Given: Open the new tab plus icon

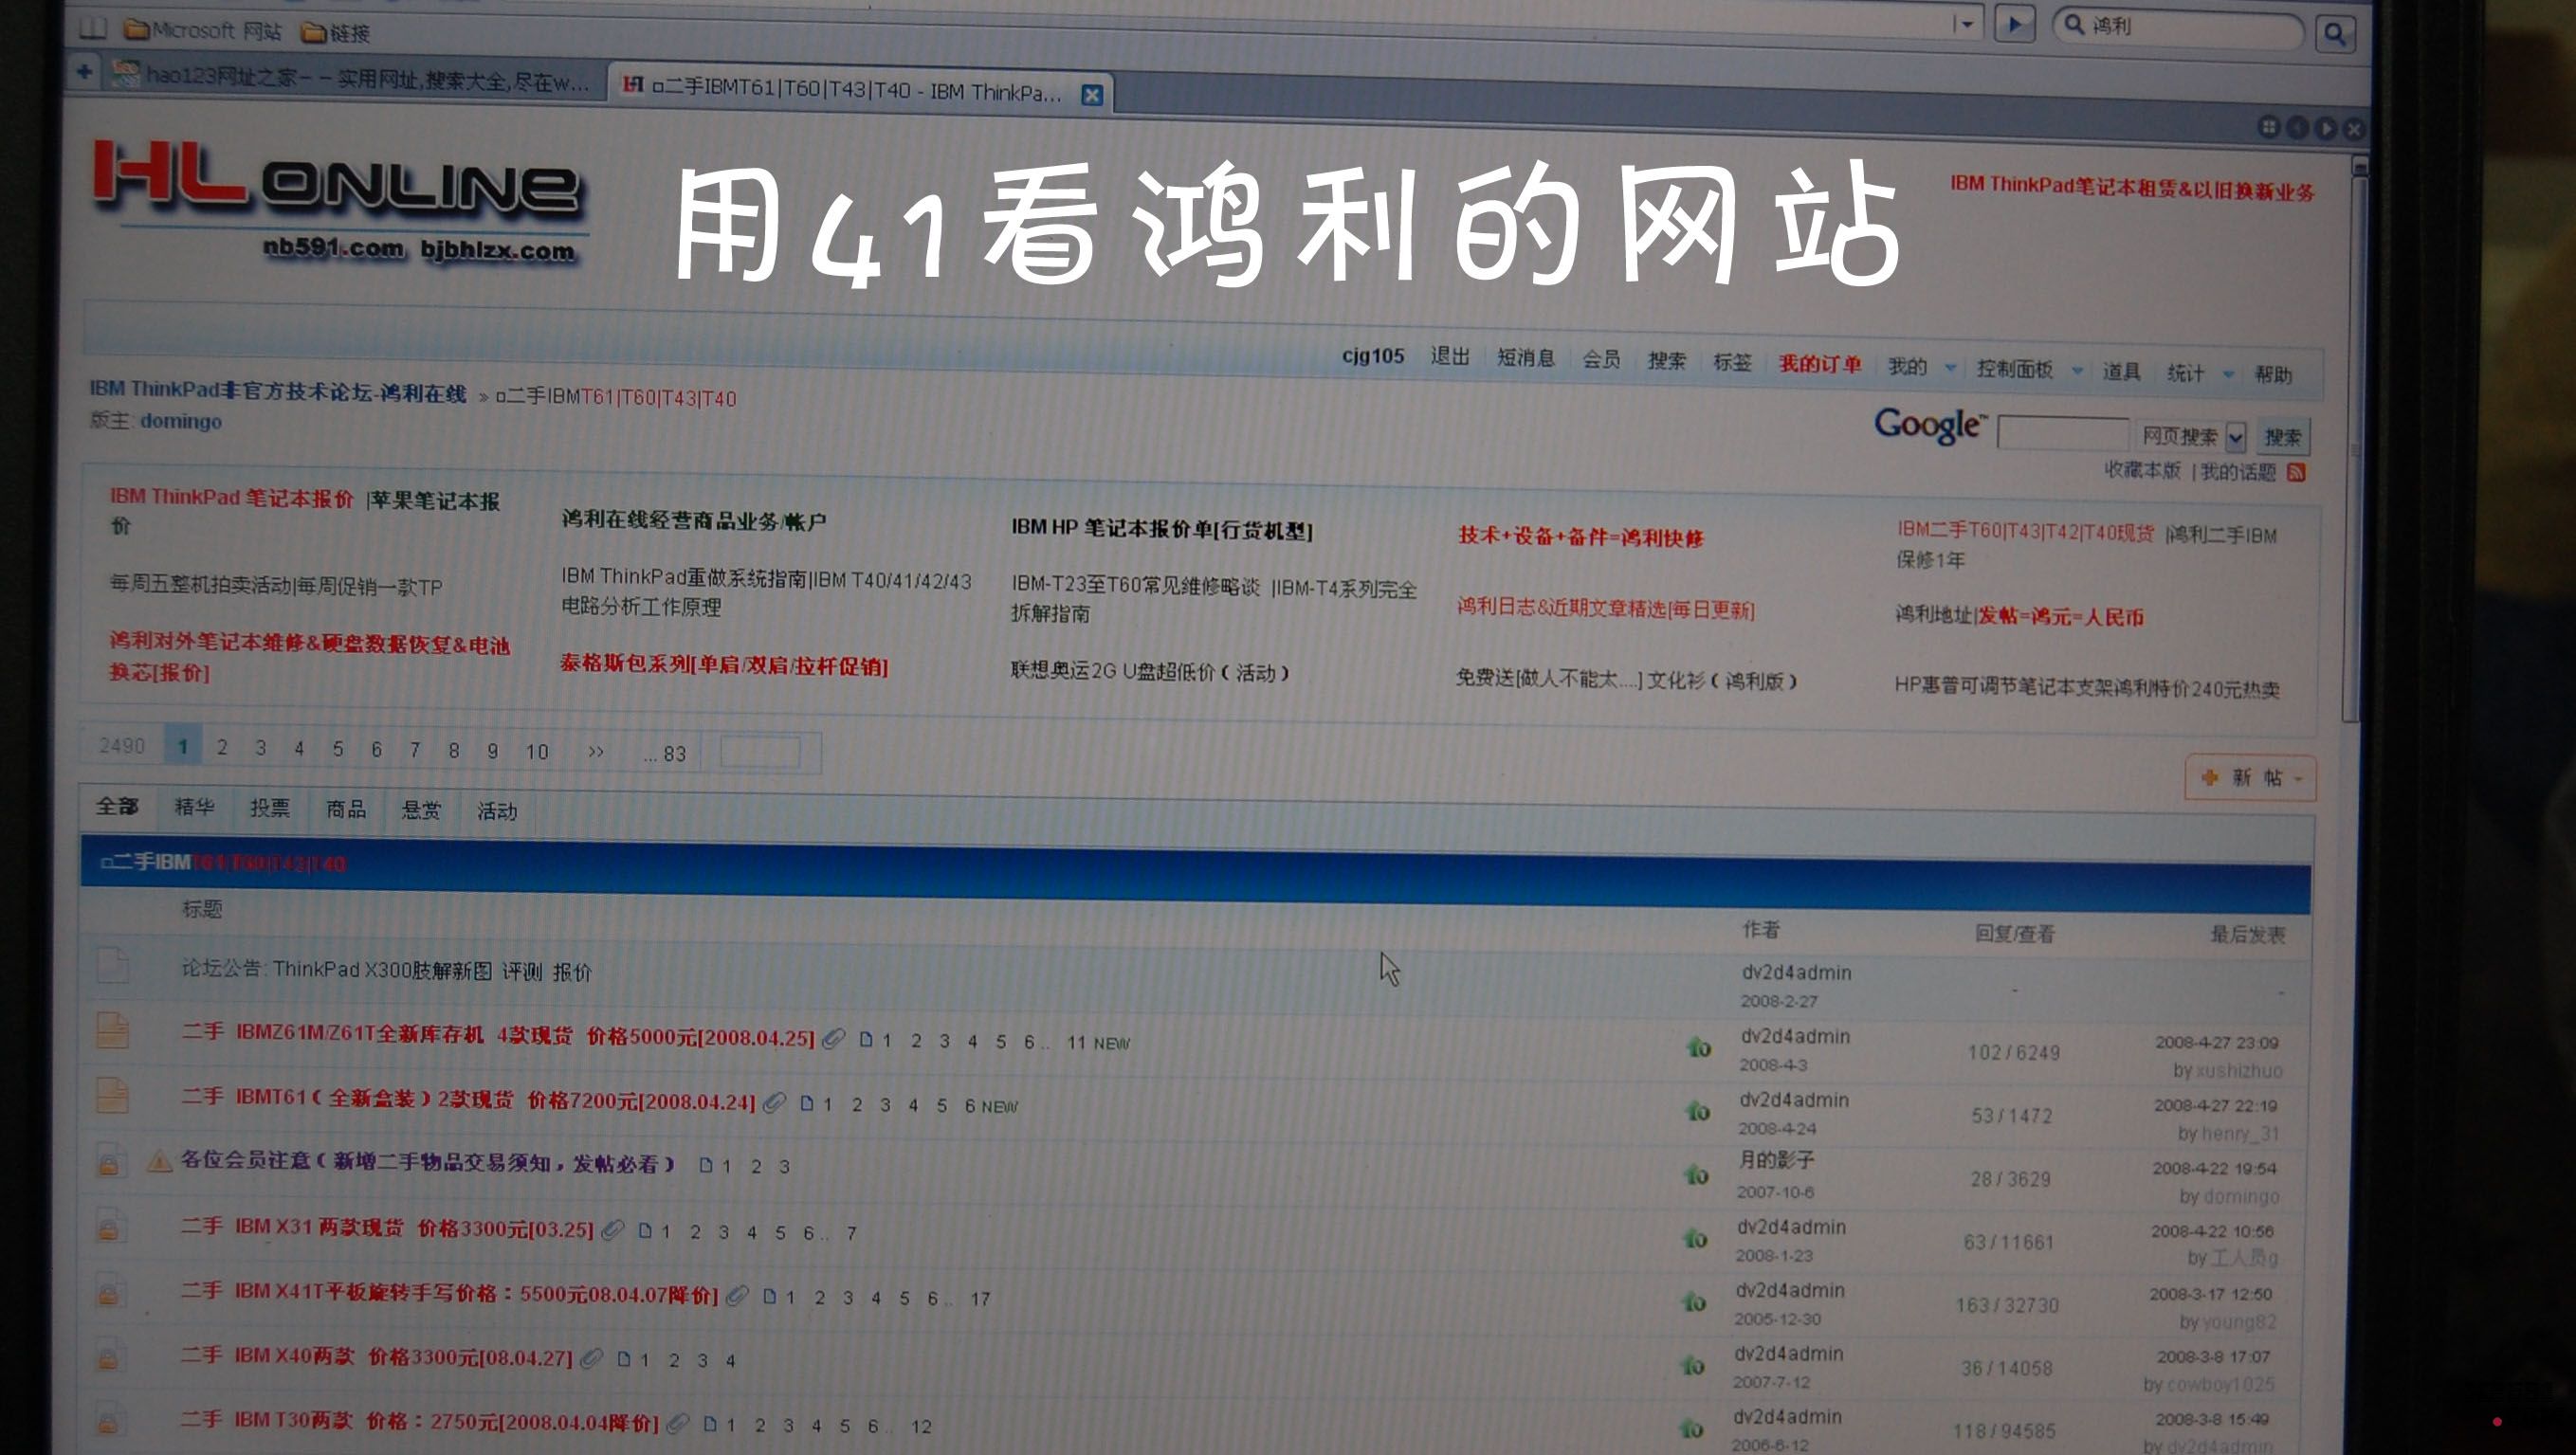Looking at the screenshot, I should 85,71.
